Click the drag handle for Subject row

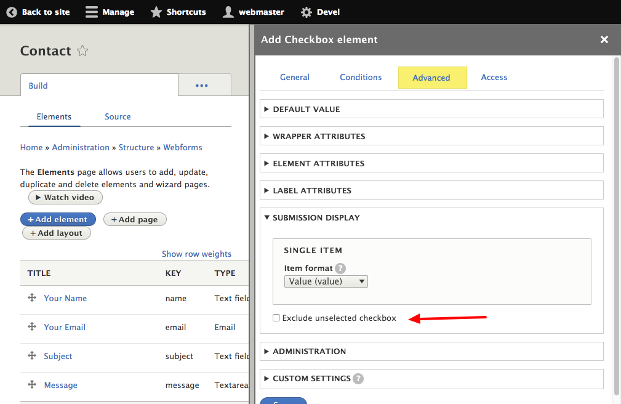click(x=32, y=355)
